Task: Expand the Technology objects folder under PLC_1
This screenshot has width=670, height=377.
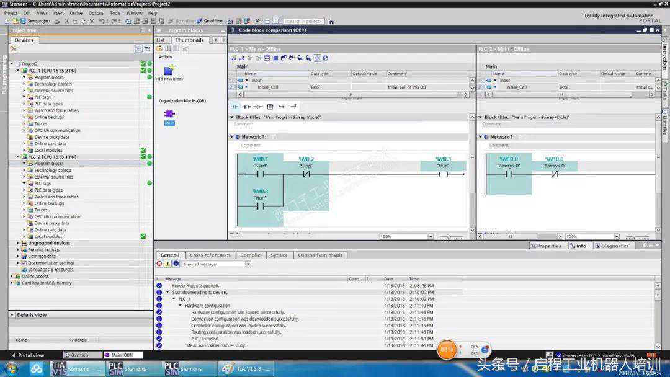Action: click(24, 84)
